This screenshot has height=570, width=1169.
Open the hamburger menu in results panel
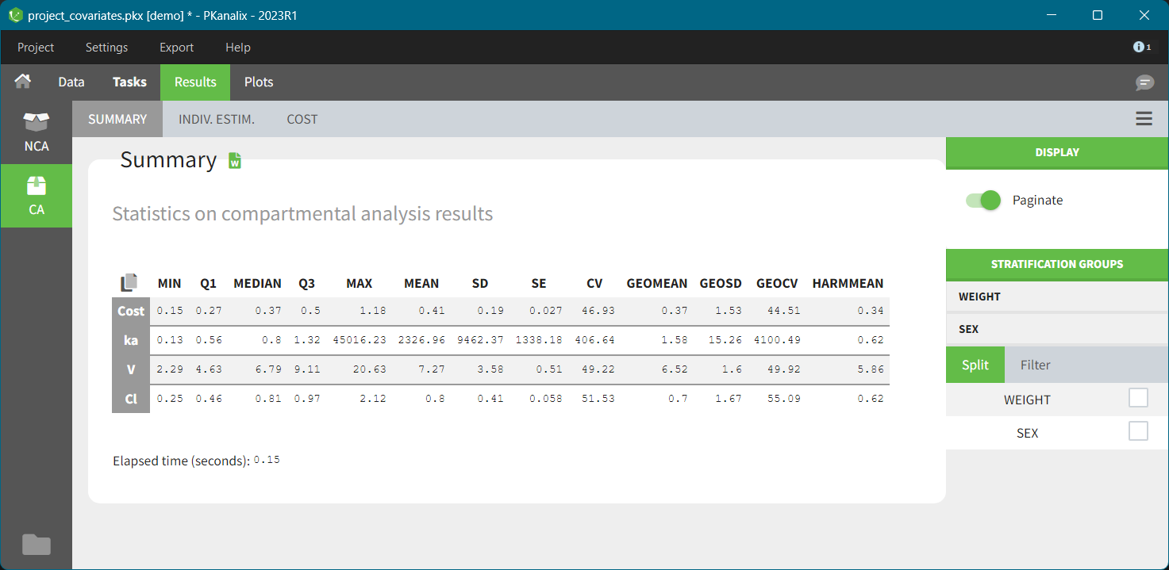pos(1144,119)
